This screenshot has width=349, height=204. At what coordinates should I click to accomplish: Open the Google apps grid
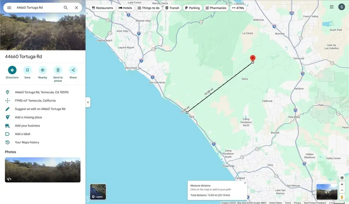click(331, 7)
